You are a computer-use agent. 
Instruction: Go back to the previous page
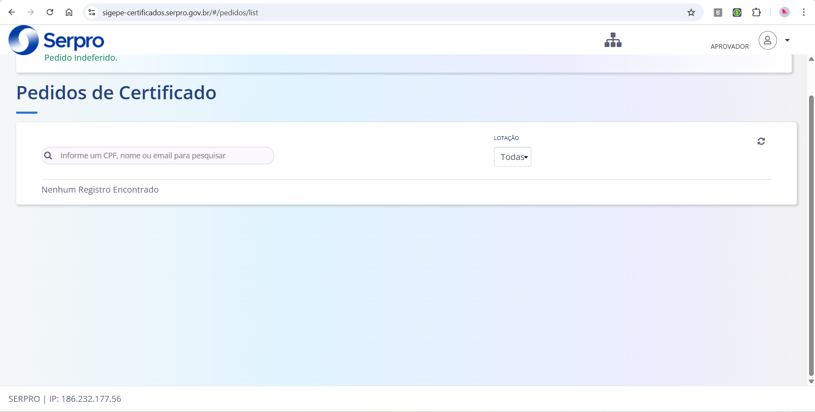12,12
